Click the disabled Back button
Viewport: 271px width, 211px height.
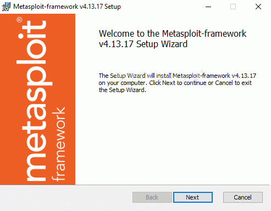(152, 197)
